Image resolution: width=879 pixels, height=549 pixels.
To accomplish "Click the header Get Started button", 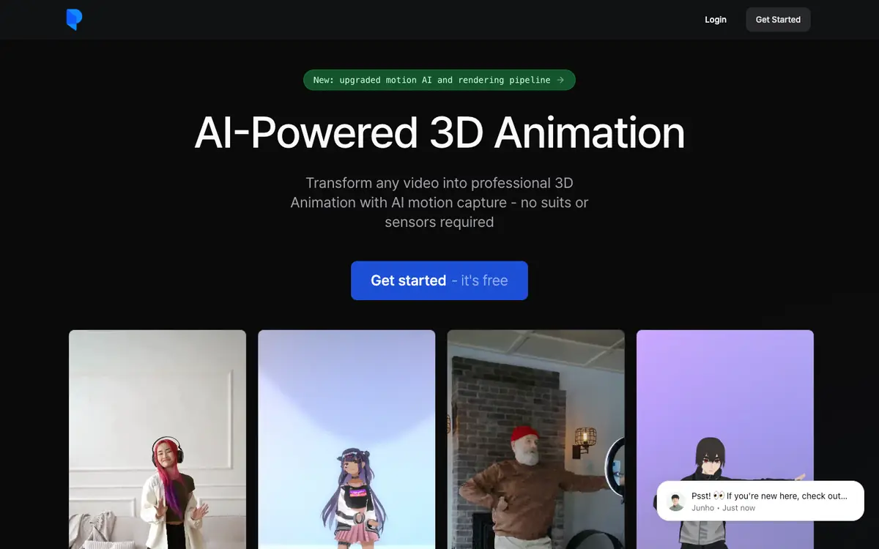I will pos(778,20).
